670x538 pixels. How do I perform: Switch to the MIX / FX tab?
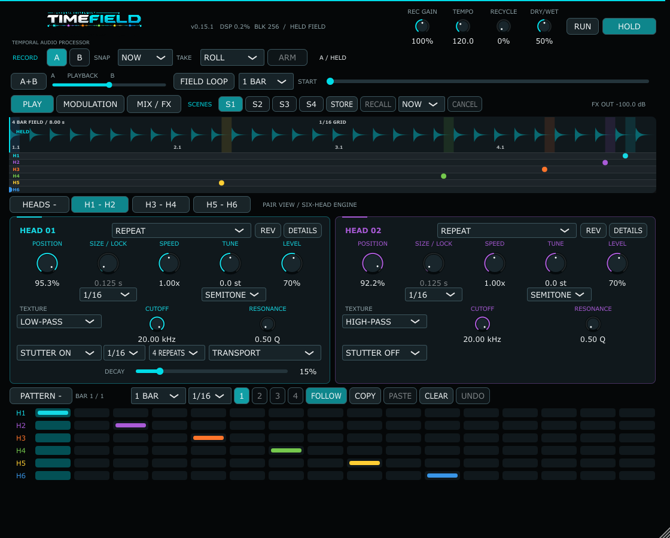tap(154, 104)
